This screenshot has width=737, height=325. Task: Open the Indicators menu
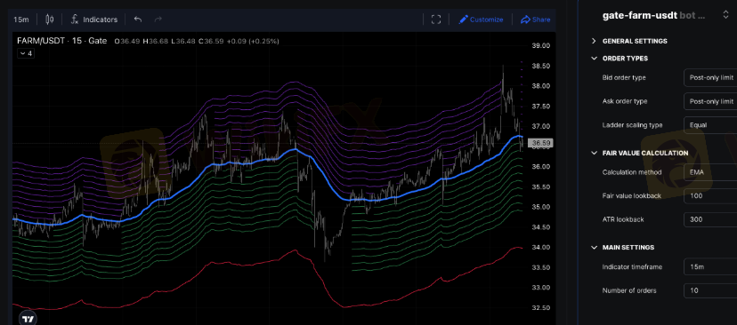coord(94,20)
